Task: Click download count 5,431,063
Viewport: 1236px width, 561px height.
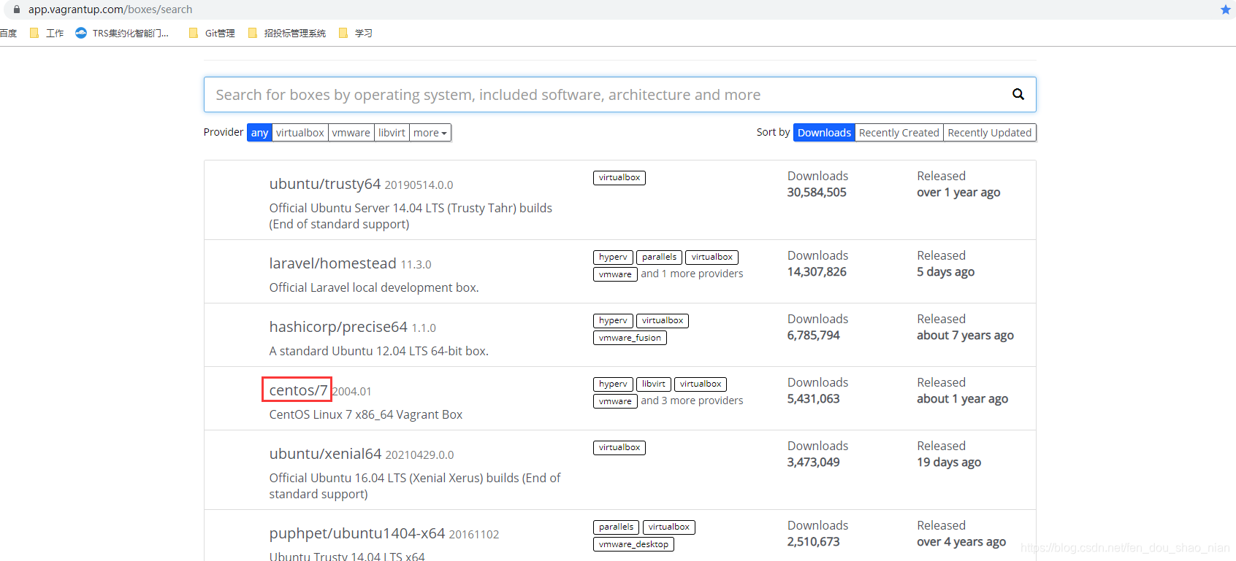Action: pyautogui.click(x=813, y=399)
